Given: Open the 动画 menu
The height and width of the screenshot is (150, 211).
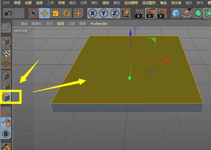Looking at the screenshot, I should 83,3.
